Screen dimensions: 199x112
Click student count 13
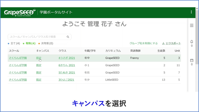tap(163, 80)
